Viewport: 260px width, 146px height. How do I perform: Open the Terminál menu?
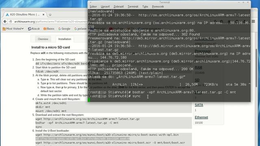[x=133, y=6]
